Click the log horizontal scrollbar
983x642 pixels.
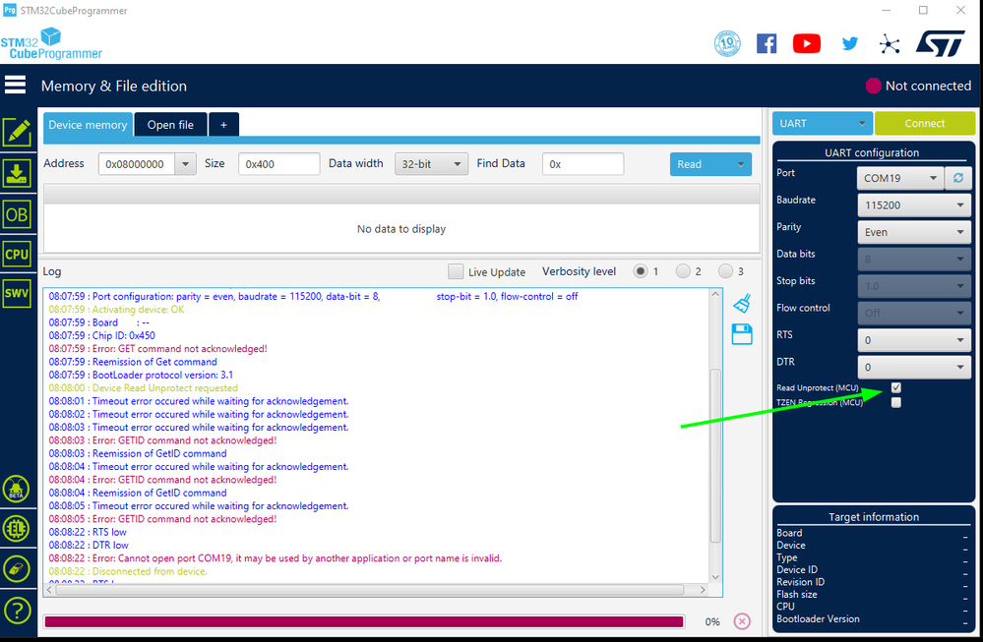369,589
